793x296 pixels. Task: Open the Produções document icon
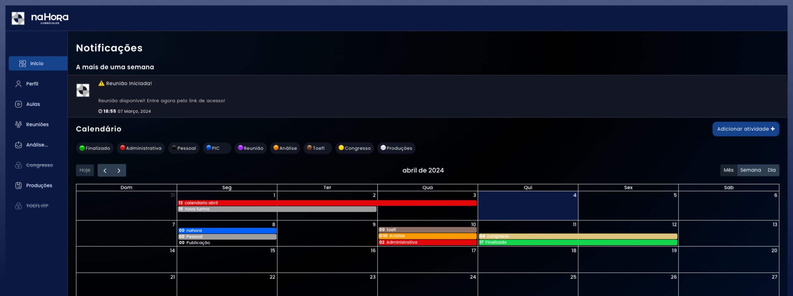pos(18,185)
